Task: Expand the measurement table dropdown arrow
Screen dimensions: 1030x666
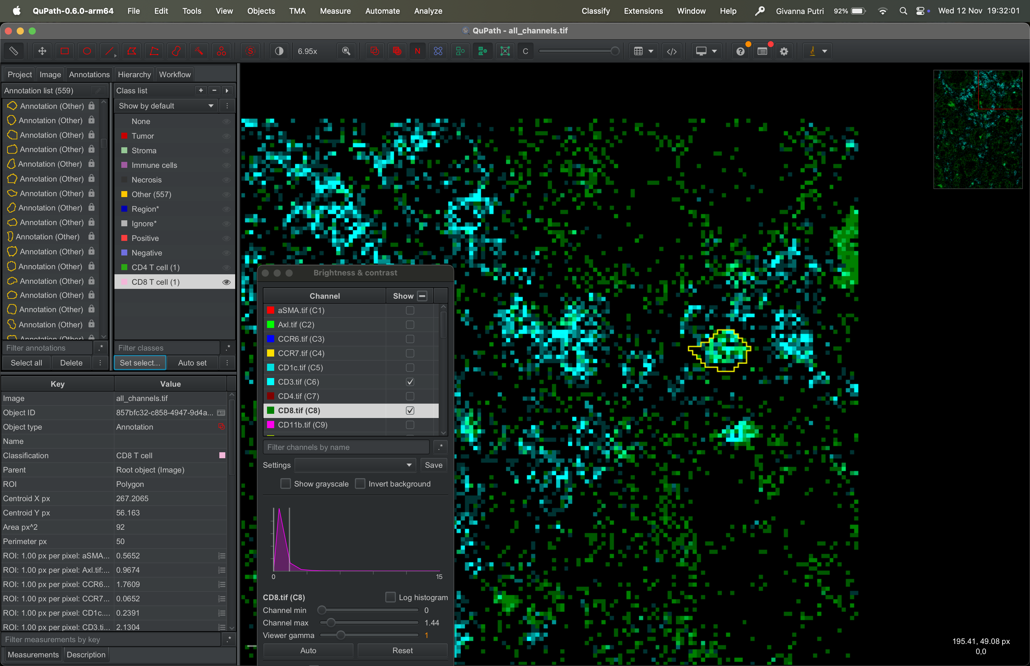Action: tap(650, 51)
